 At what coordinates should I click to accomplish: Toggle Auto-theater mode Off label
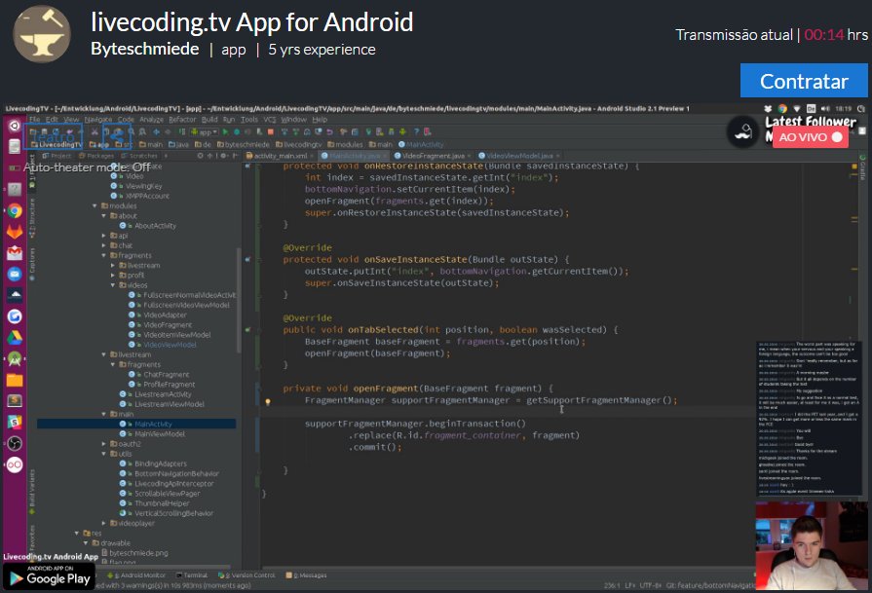(87, 167)
